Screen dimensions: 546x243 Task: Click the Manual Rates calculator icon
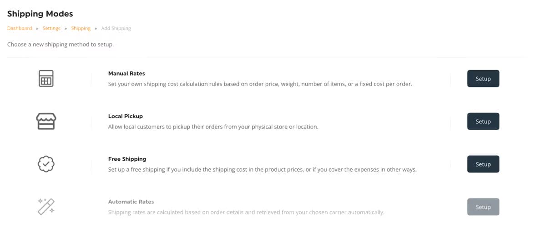[46, 79]
